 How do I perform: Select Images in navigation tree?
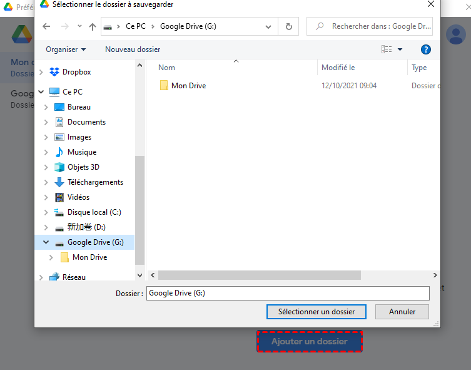[x=79, y=137]
